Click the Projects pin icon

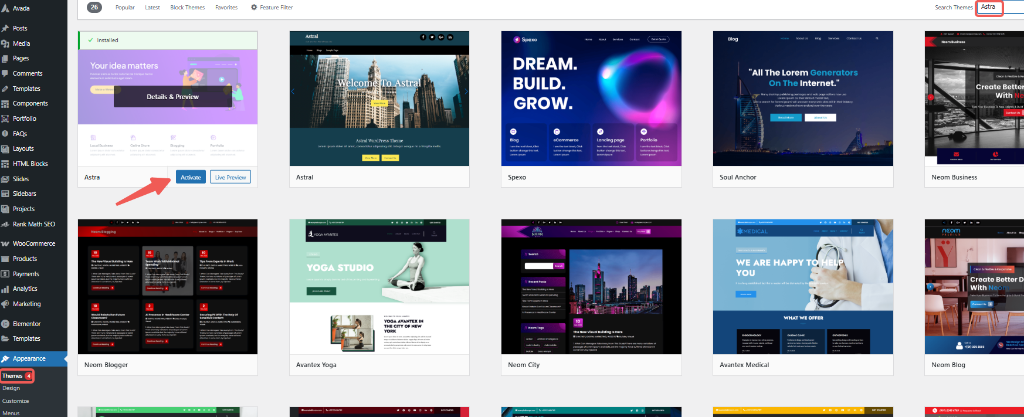(5, 209)
